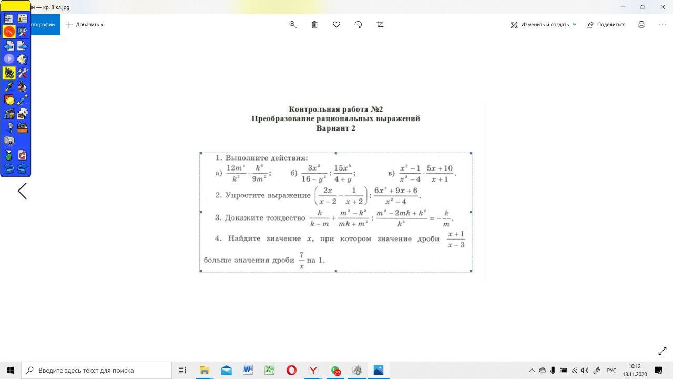Rotate the image using the rotate icon
673x379 pixels.
click(x=358, y=24)
